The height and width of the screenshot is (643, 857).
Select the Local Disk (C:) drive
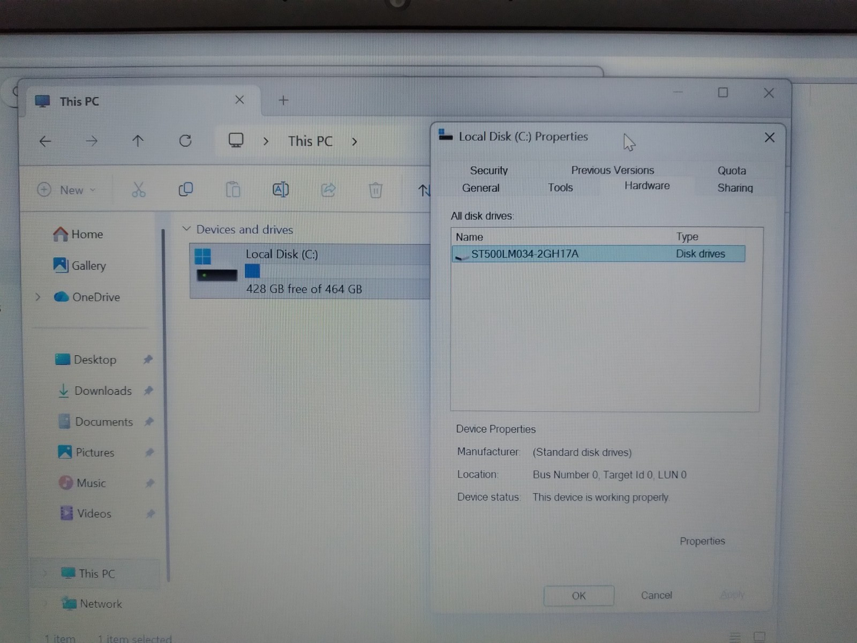pyautogui.click(x=310, y=271)
